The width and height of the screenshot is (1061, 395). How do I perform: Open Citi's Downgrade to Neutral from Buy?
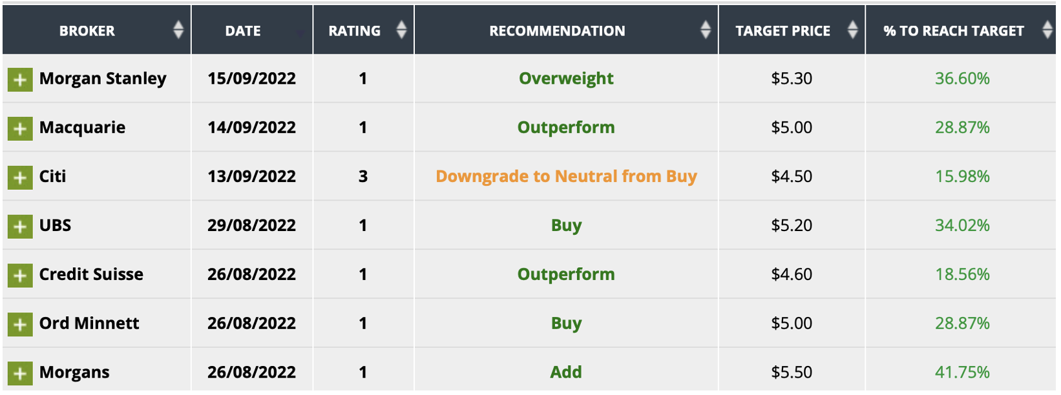566,176
